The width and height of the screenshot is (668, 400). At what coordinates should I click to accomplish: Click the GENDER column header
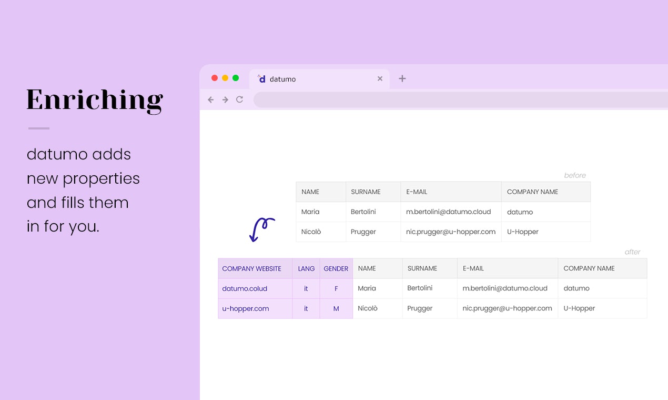click(336, 268)
